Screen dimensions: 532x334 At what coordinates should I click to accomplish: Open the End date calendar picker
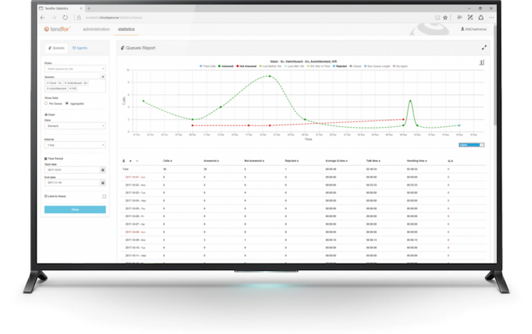tap(103, 183)
